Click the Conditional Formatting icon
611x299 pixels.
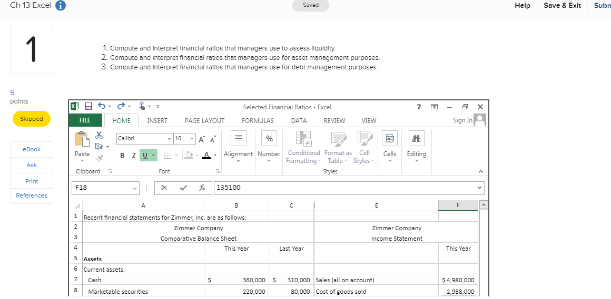click(303, 139)
